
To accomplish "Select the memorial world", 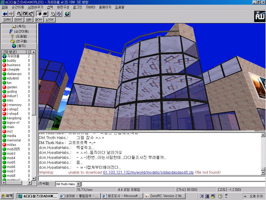I will [x=16, y=140].
